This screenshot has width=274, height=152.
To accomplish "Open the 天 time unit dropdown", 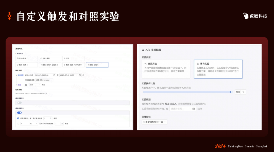I will (x=33, y=124).
